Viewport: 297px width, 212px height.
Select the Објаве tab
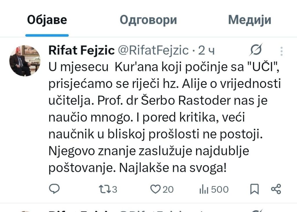[x=47, y=20]
